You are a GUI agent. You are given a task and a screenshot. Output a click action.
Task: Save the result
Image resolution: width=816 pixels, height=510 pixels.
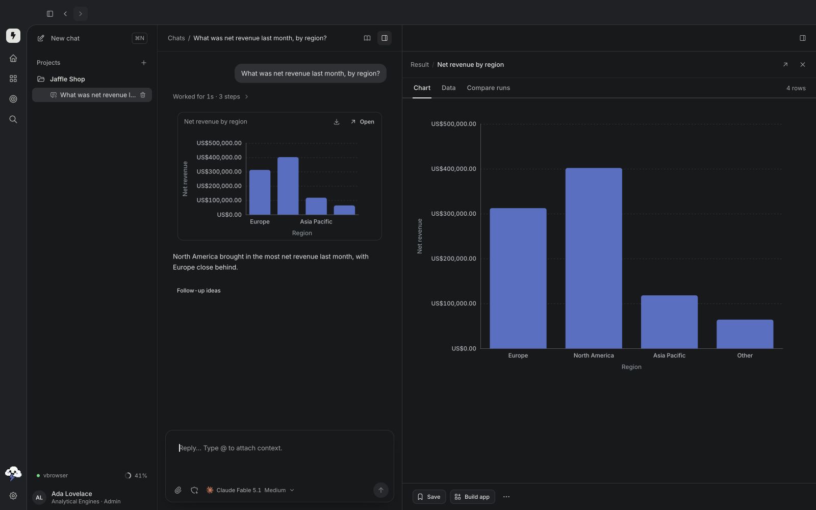pyautogui.click(x=429, y=497)
